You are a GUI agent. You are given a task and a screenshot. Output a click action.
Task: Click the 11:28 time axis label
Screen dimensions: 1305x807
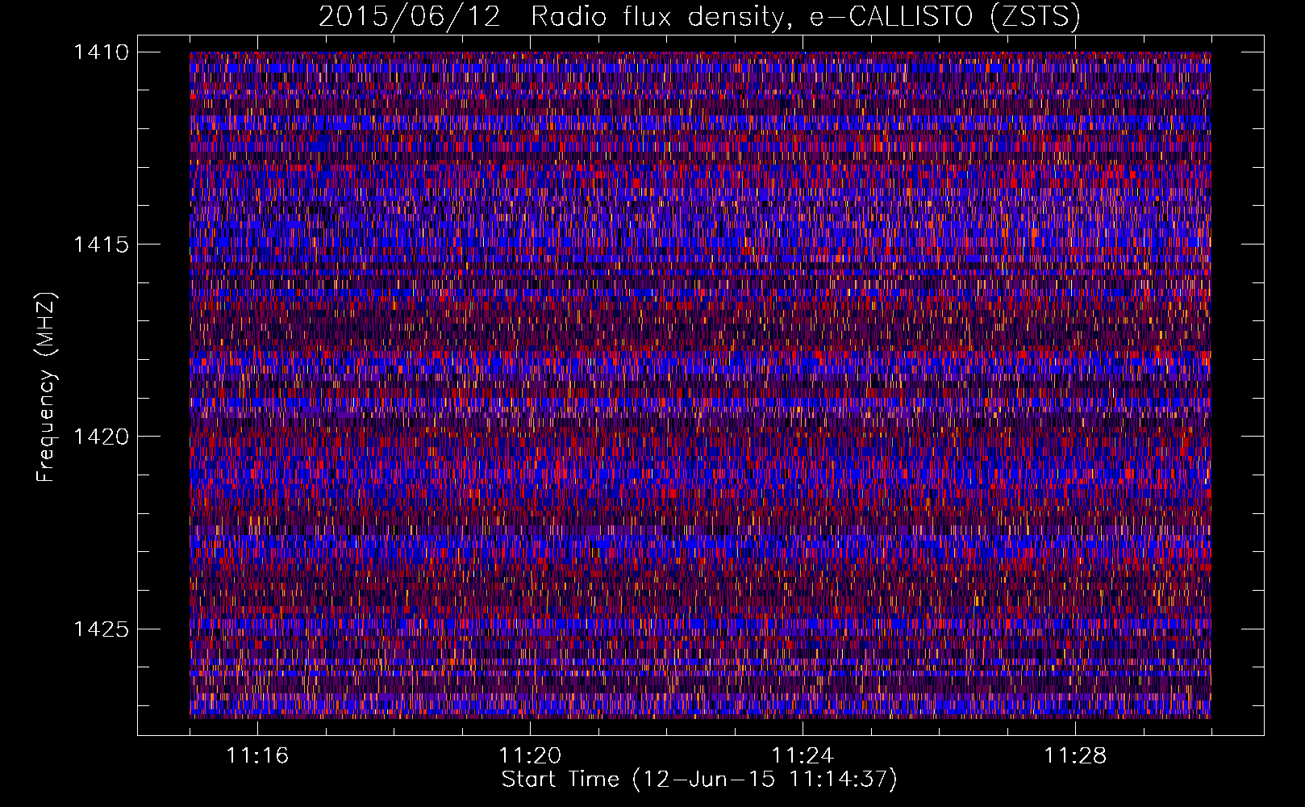(x=1075, y=755)
